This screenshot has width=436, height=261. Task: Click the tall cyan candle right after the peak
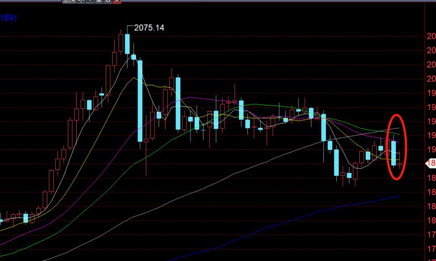tap(140, 101)
